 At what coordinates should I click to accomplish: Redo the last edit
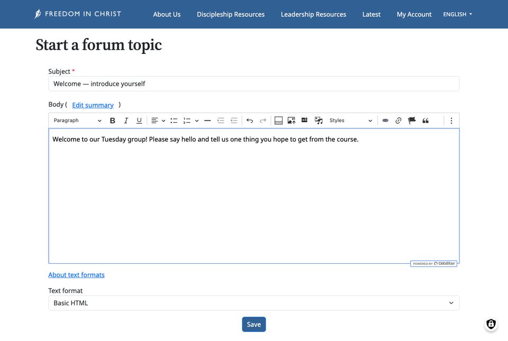263,121
